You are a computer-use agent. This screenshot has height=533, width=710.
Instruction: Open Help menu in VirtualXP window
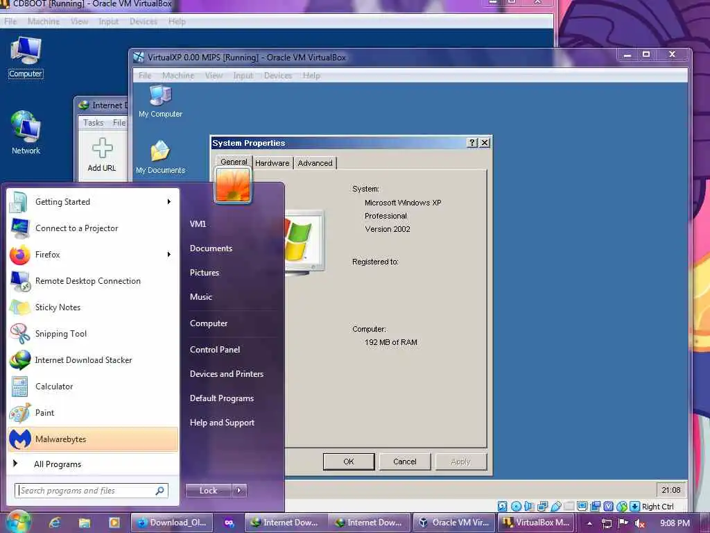pos(311,76)
